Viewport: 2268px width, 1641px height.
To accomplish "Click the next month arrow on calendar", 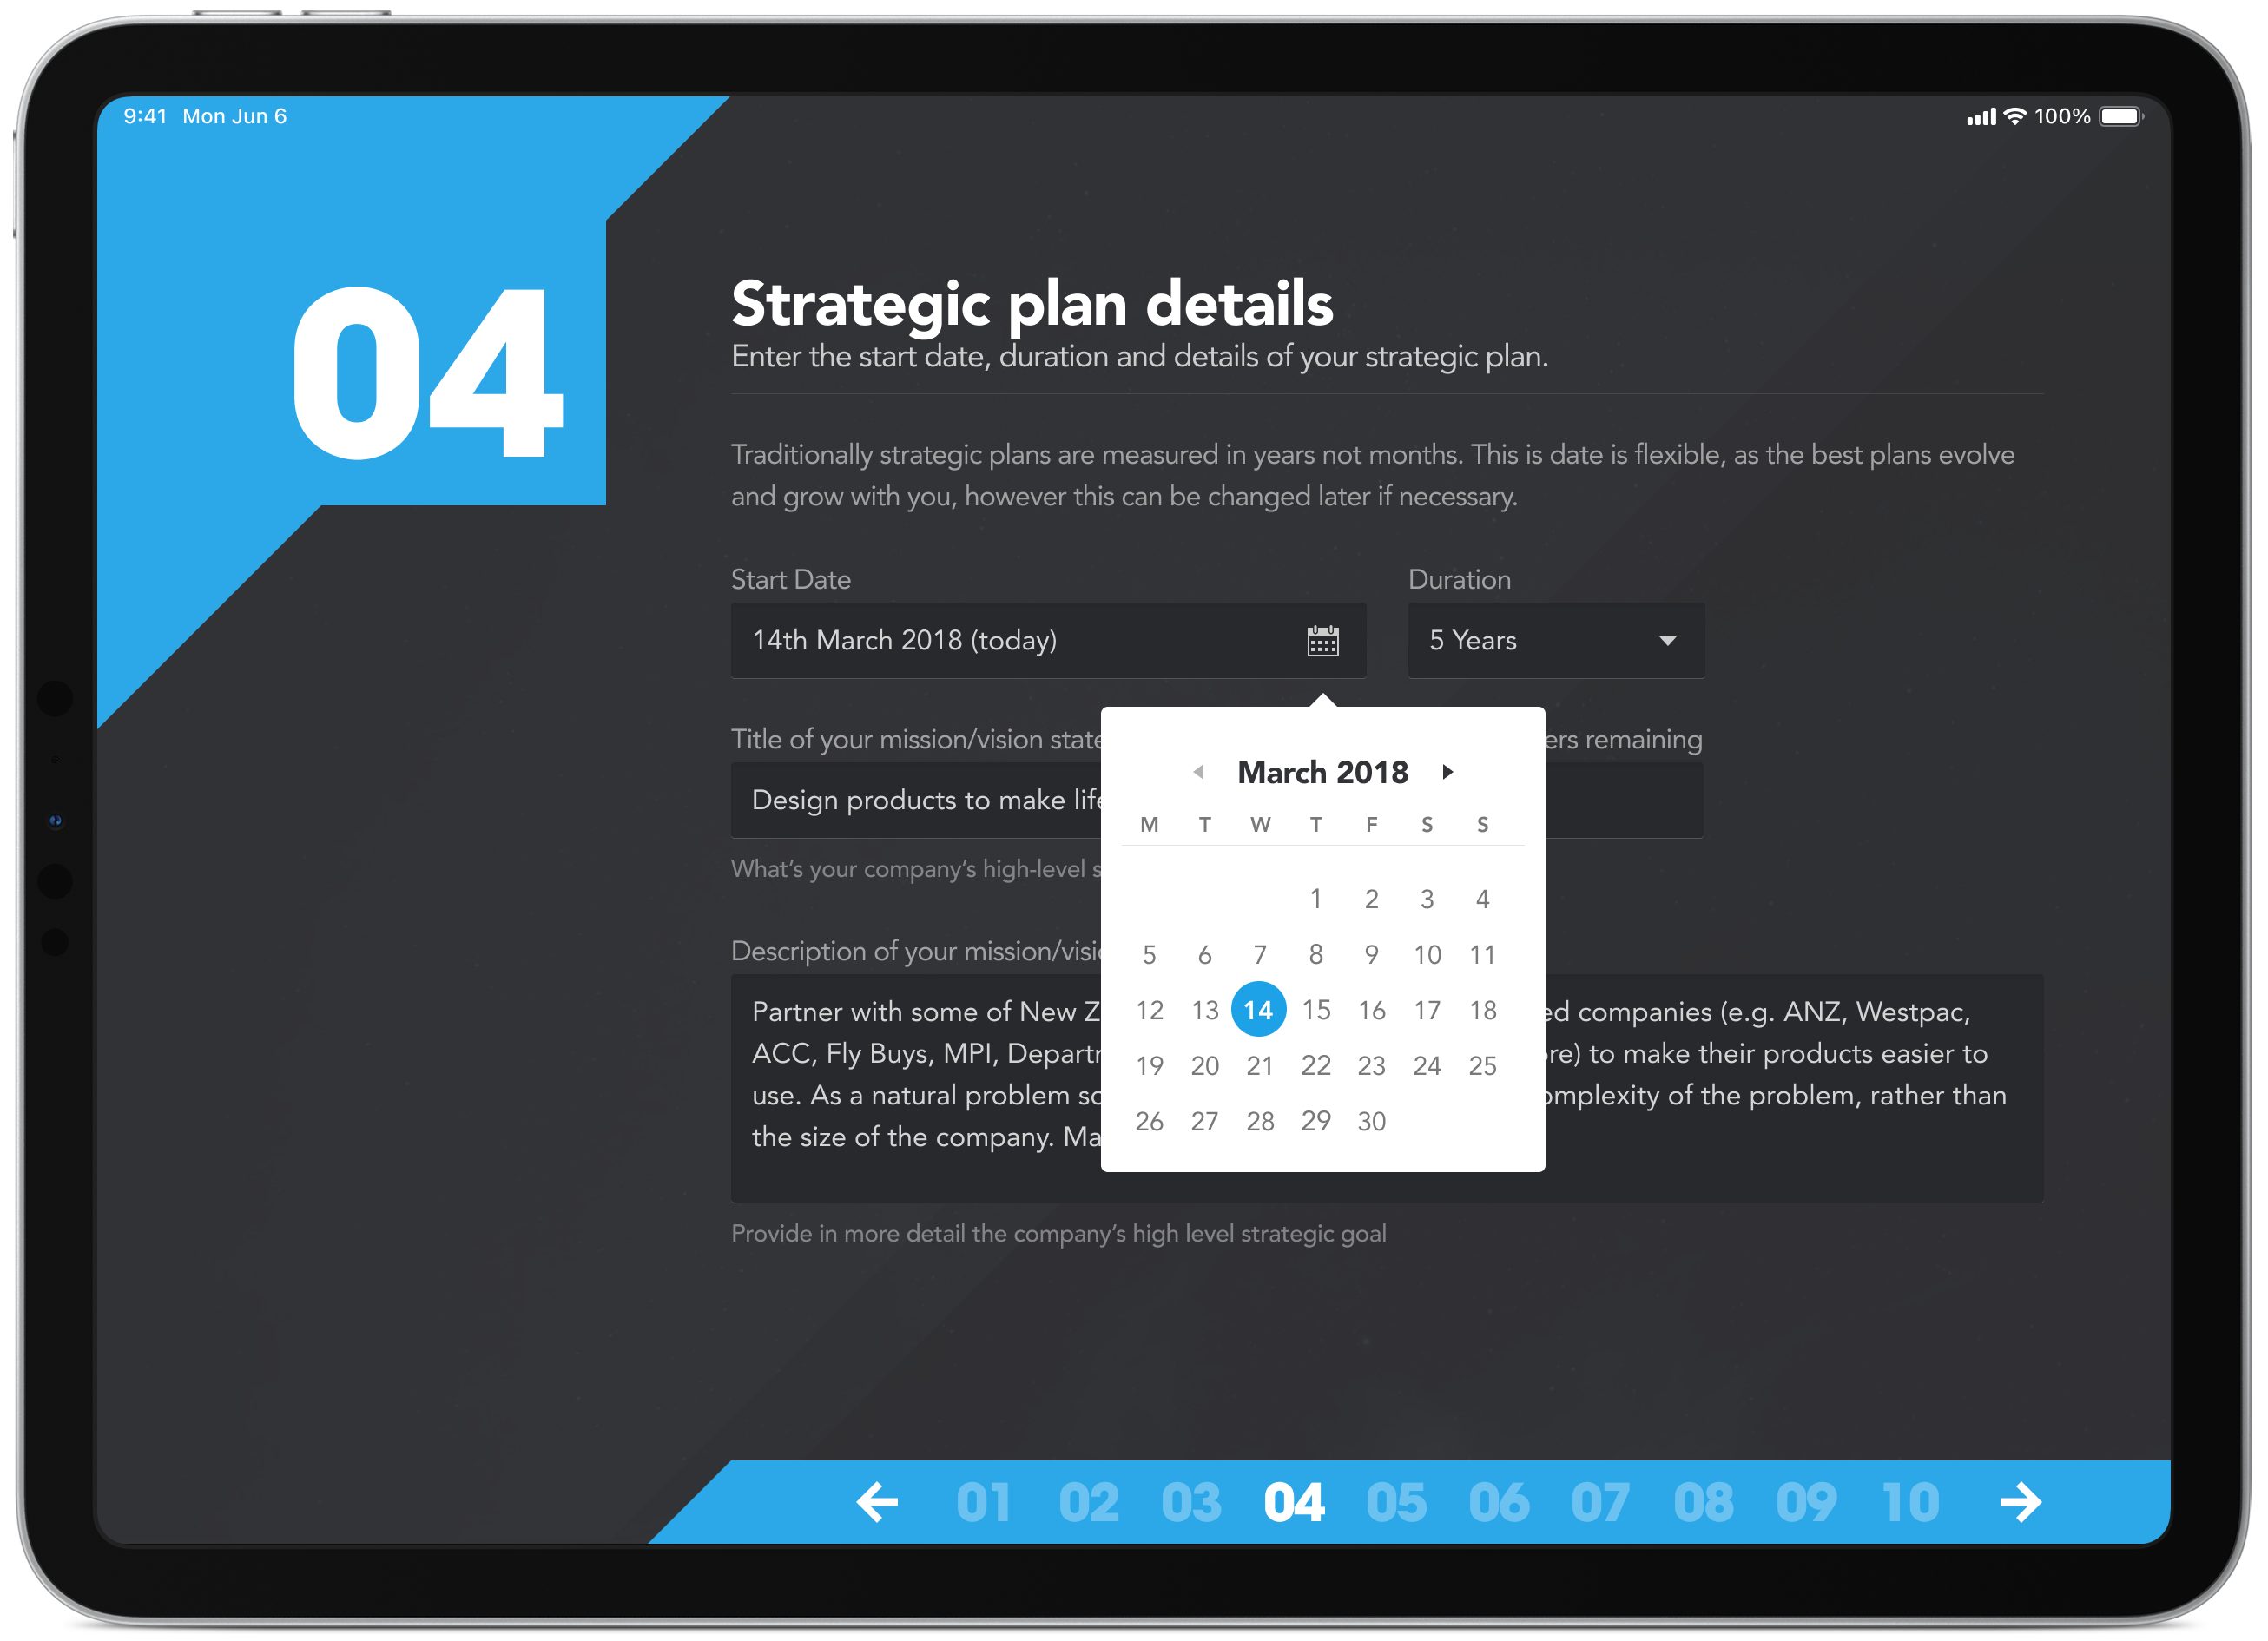I will point(1444,771).
